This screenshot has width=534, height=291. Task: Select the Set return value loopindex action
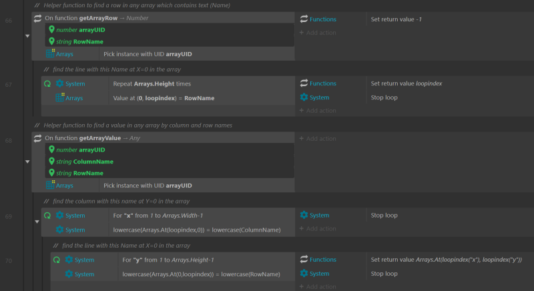[407, 83]
